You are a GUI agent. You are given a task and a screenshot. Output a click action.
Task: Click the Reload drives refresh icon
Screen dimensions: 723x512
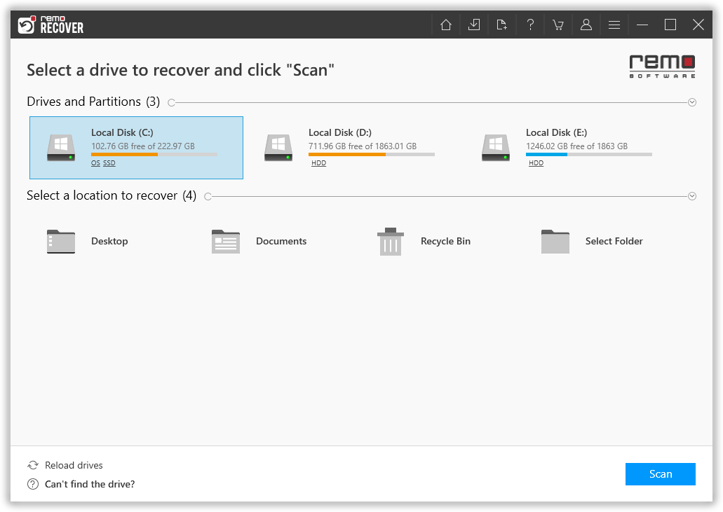(33, 464)
